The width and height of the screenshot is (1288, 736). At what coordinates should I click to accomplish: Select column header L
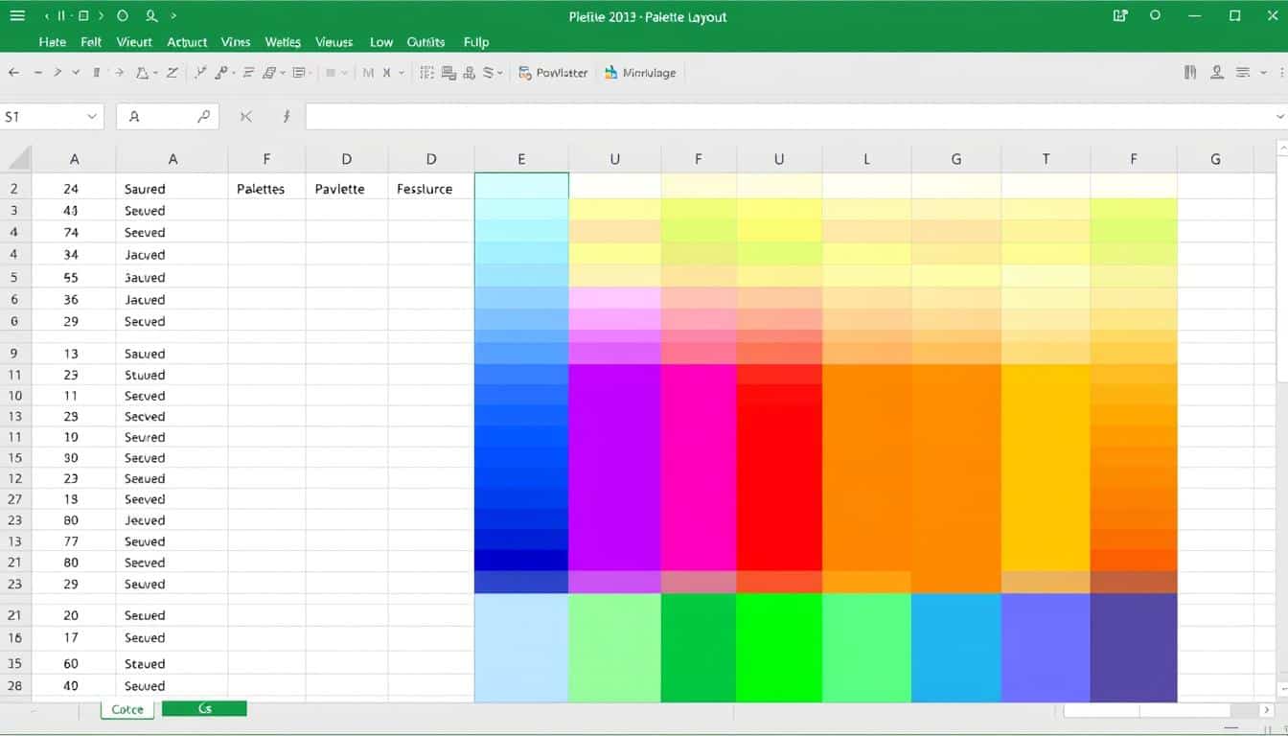[x=866, y=159]
